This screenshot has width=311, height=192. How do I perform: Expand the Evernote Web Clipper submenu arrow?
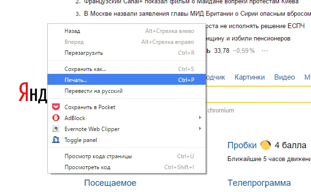[200, 129]
